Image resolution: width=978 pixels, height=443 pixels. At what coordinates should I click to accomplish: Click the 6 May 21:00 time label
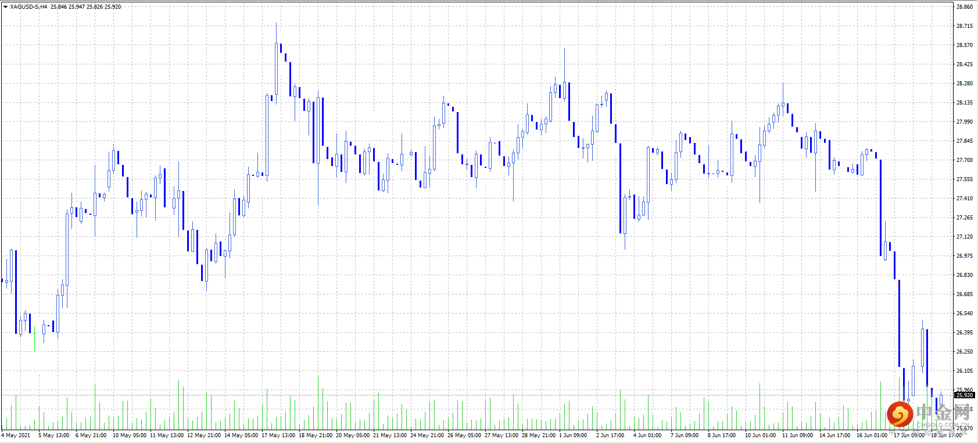[91, 435]
